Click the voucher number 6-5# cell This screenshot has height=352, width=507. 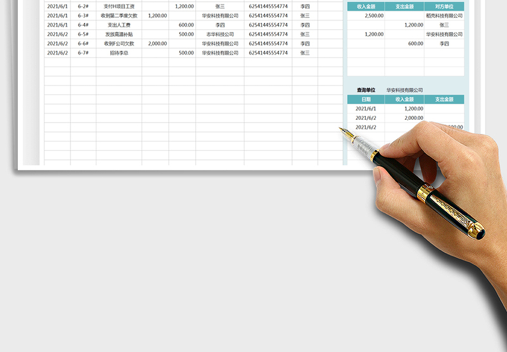pos(83,34)
